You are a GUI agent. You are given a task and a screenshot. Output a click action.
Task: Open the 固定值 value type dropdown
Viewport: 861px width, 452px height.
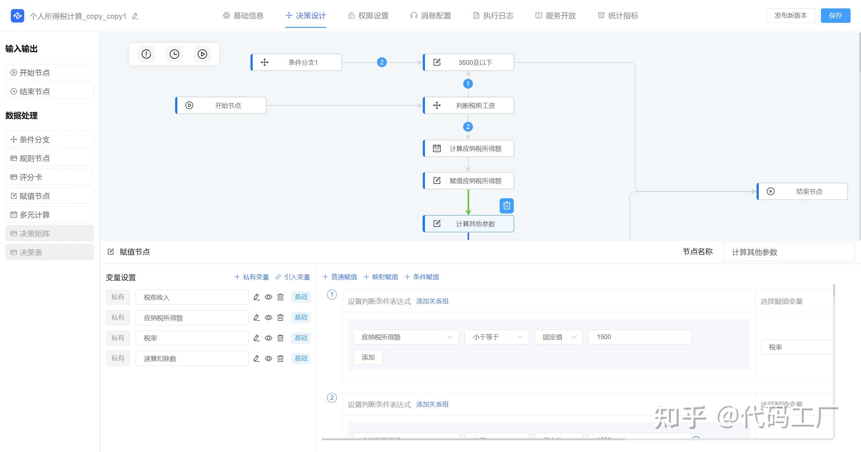tap(559, 337)
